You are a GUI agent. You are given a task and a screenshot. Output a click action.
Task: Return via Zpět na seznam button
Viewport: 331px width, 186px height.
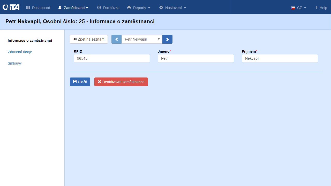89,39
